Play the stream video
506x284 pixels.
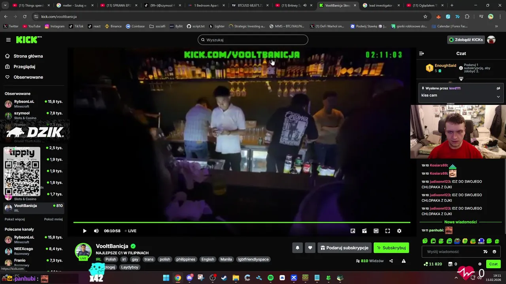pos(85,231)
